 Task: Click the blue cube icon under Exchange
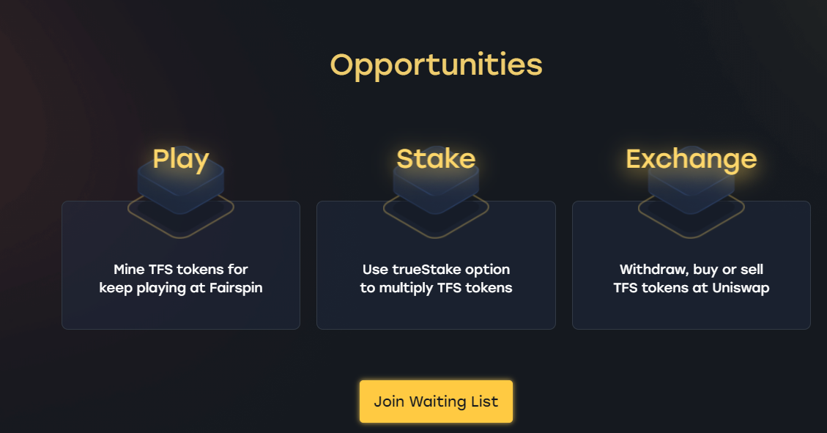pos(691,185)
